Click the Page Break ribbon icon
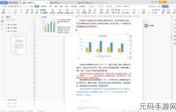The image size is (176, 112). pyautogui.click(x=15, y=11)
